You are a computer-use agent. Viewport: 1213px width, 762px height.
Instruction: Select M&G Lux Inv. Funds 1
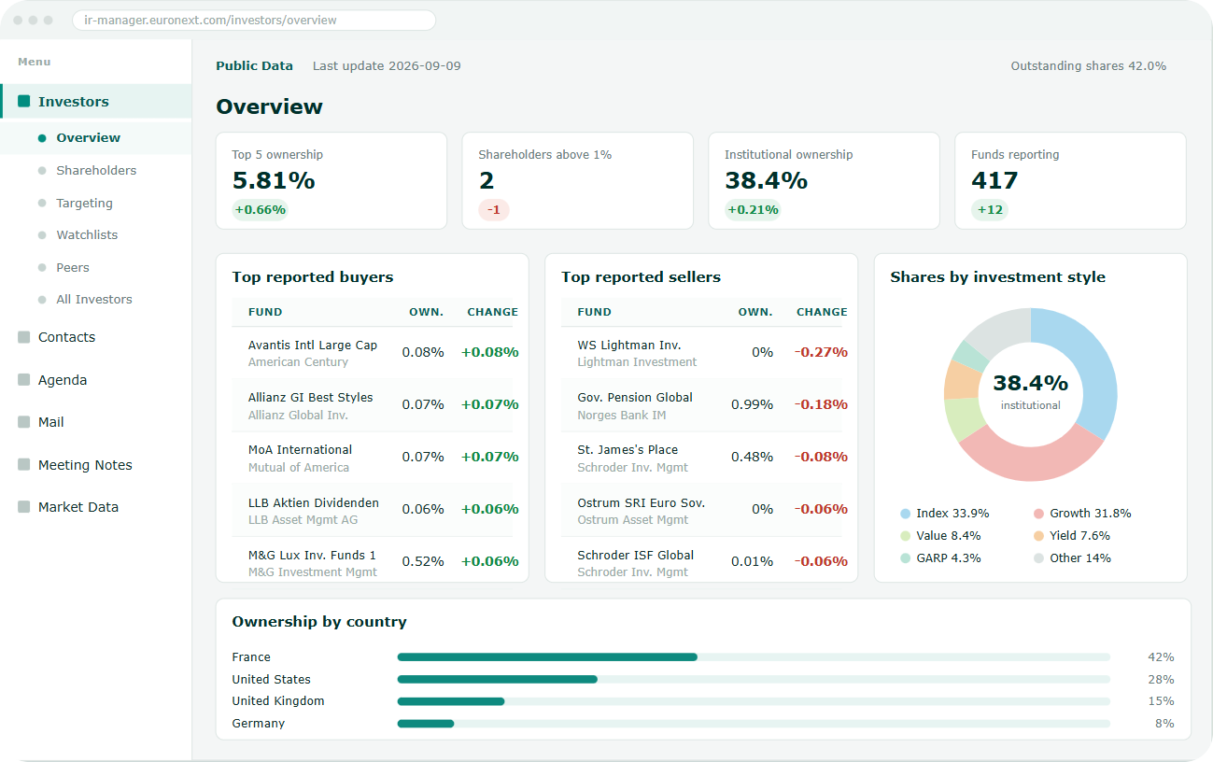coord(372,559)
